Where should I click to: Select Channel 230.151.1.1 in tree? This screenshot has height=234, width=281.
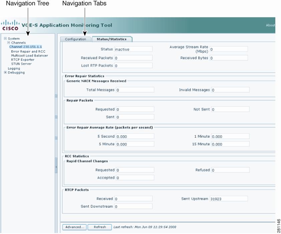26,47
